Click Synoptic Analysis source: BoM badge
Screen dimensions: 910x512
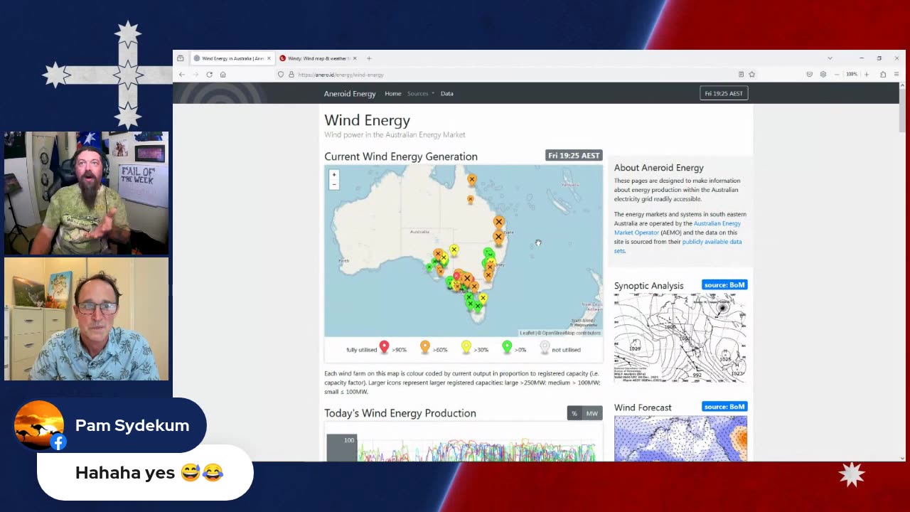point(724,285)
